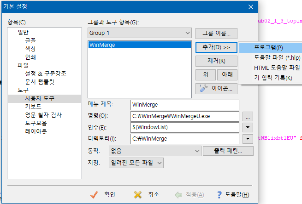Select 인쇄 in the category tree
Screen dimensions: 302x204
pyautogui.click(x=30, y=57)
